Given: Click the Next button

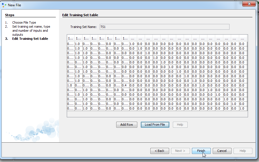Looking at the screenshot, I should [180, 151].
